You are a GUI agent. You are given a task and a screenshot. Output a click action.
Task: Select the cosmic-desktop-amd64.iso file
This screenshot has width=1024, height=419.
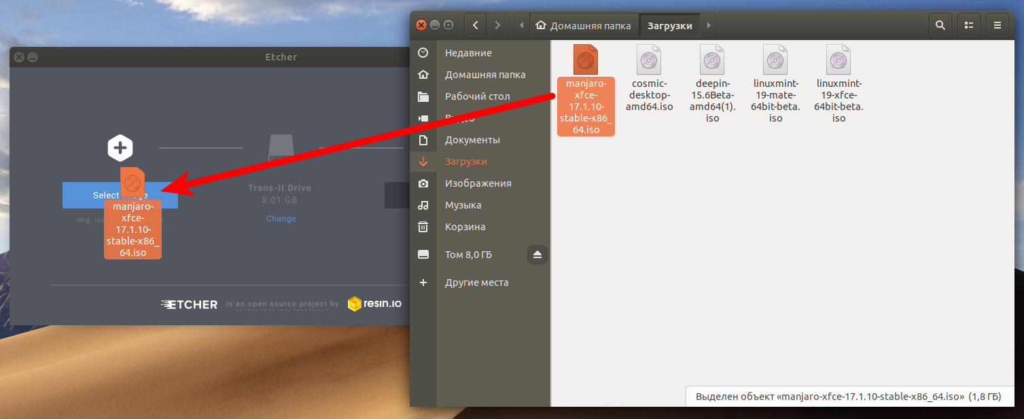[649, 78]
